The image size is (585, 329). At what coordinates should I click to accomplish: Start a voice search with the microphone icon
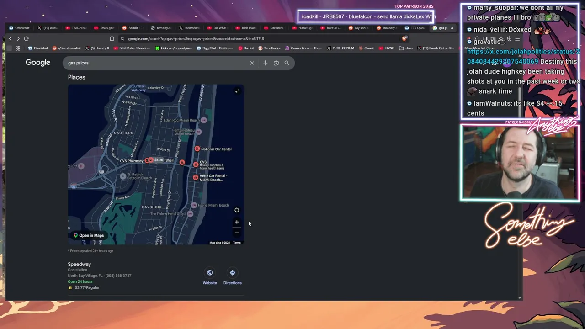pyautogui.click(x=265, y=63)
